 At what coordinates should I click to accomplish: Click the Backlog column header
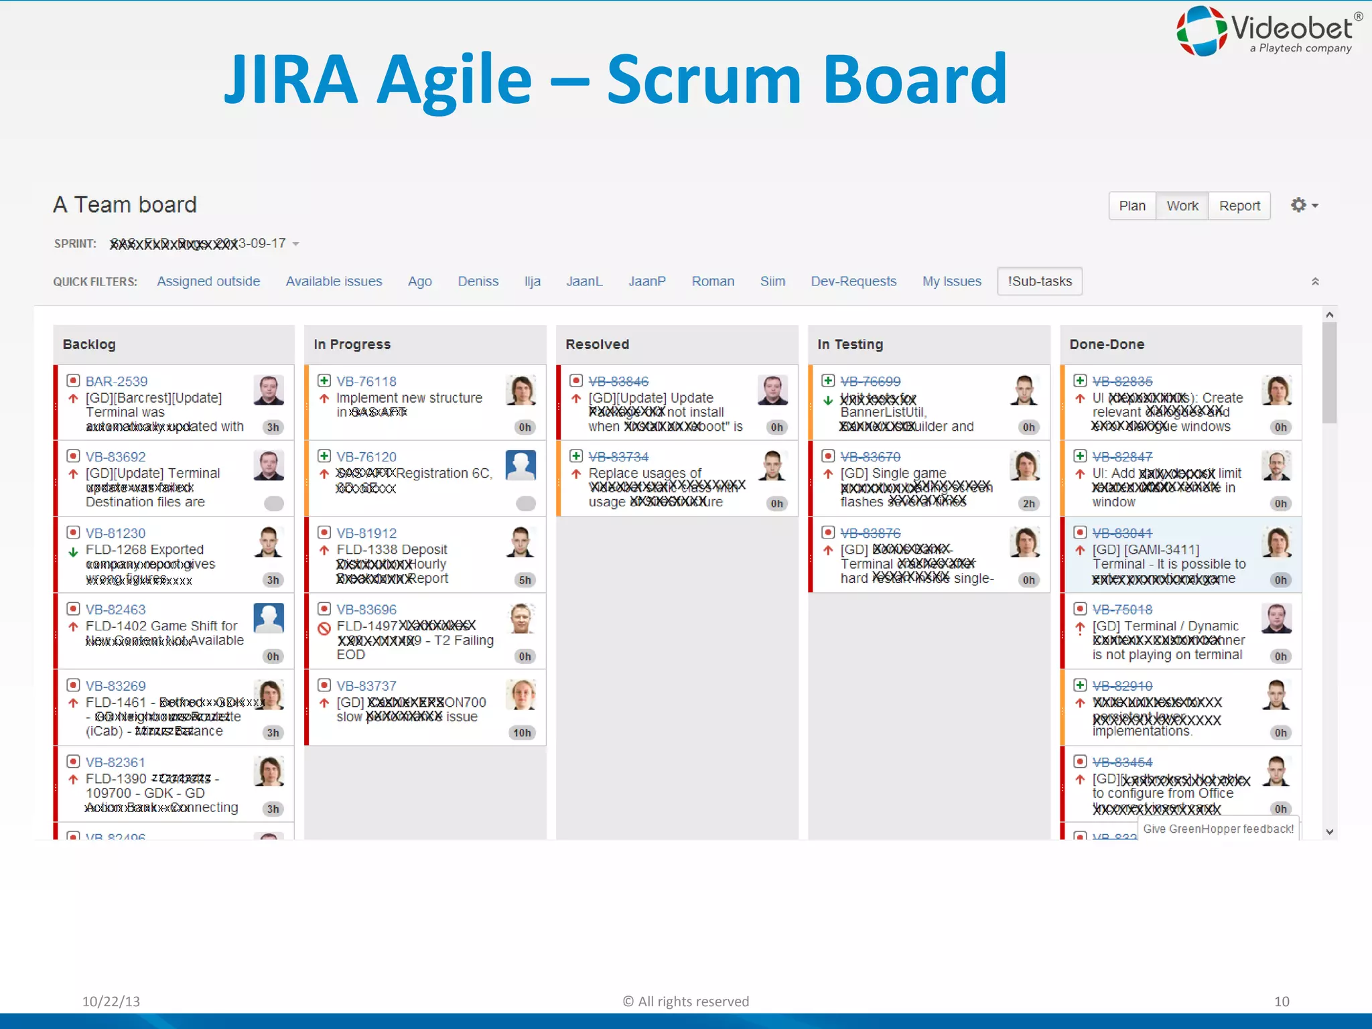(x=174, y=344)
